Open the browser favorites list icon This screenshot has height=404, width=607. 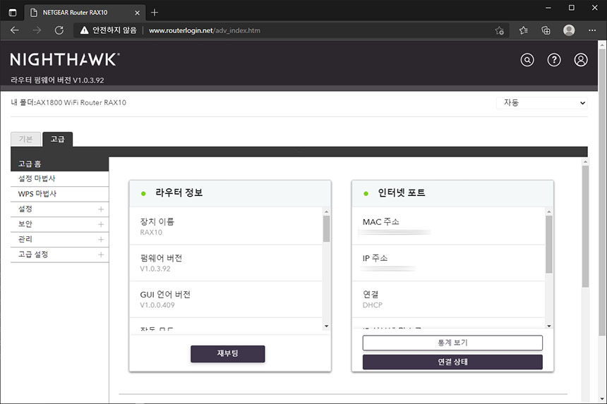524,30
